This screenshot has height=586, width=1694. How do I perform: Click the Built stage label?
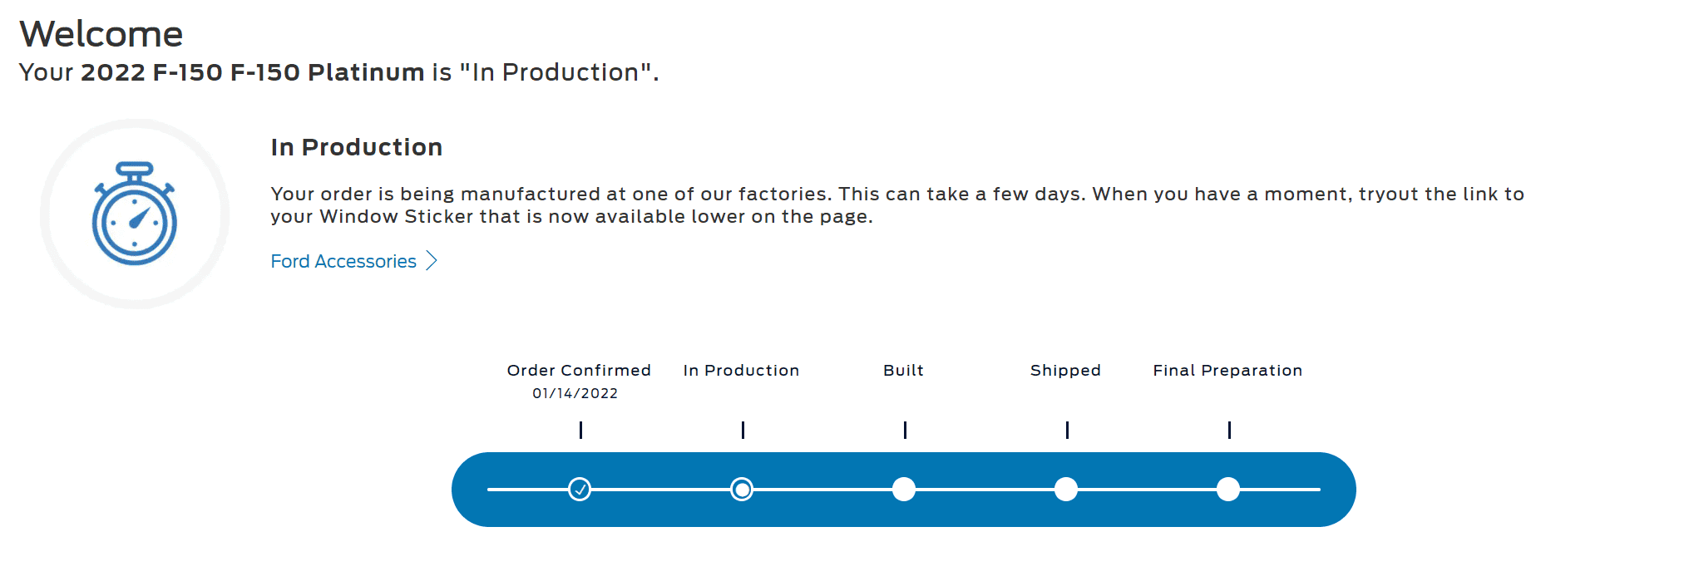tap(903, 371)
